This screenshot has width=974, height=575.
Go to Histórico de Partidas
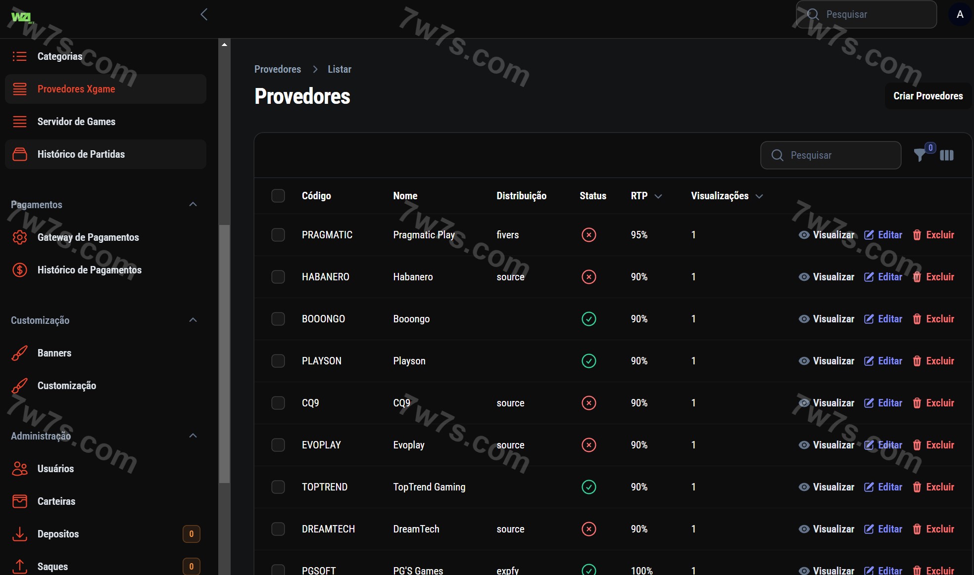coord(81,154)
